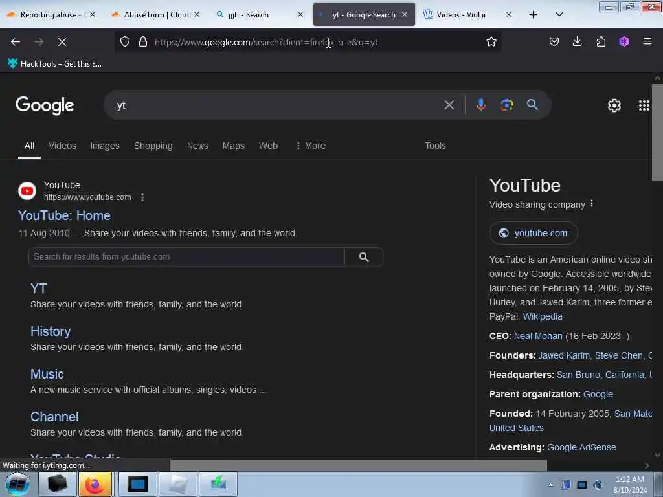This screenshot has height=497, width=663.
Task: Start Google voice search
Action: tap(481, 105)
